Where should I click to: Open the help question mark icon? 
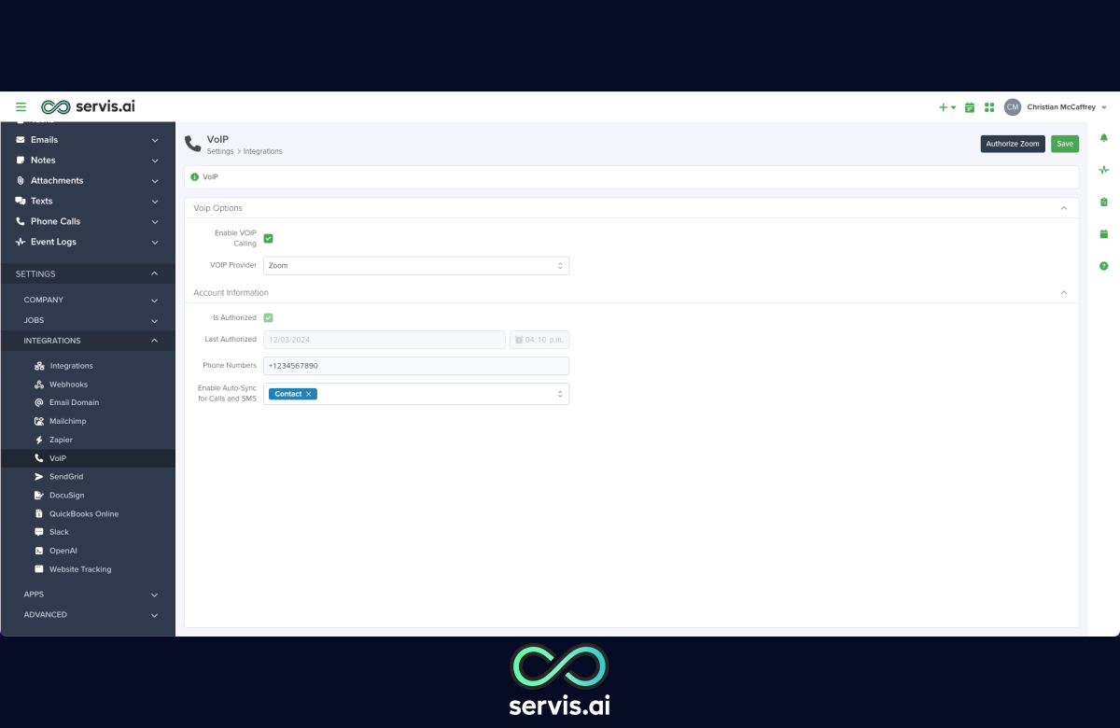coord(1104,266)
